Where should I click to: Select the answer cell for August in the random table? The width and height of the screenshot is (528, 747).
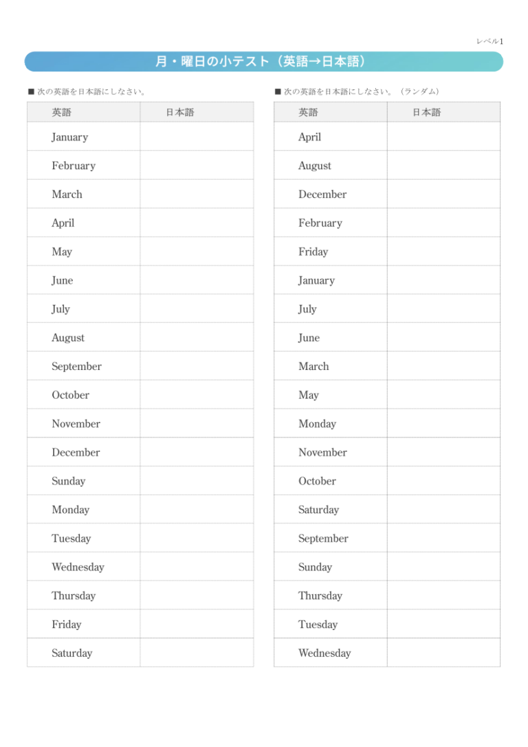[443, 166]
